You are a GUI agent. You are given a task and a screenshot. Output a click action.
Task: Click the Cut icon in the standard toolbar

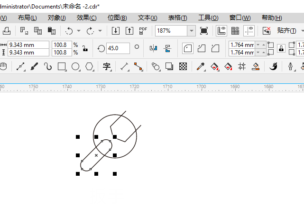coord(24,31)
